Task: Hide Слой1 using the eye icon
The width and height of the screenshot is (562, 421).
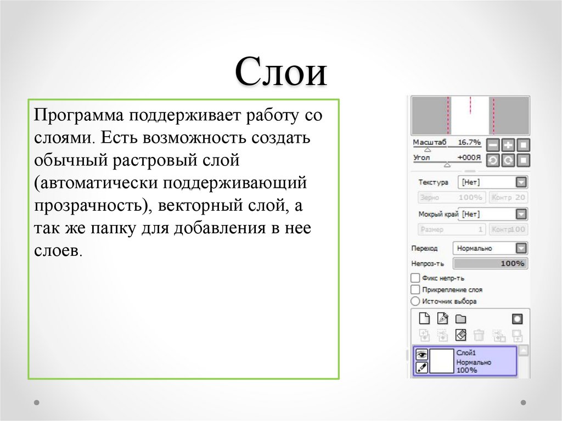Action: (421, 355)
